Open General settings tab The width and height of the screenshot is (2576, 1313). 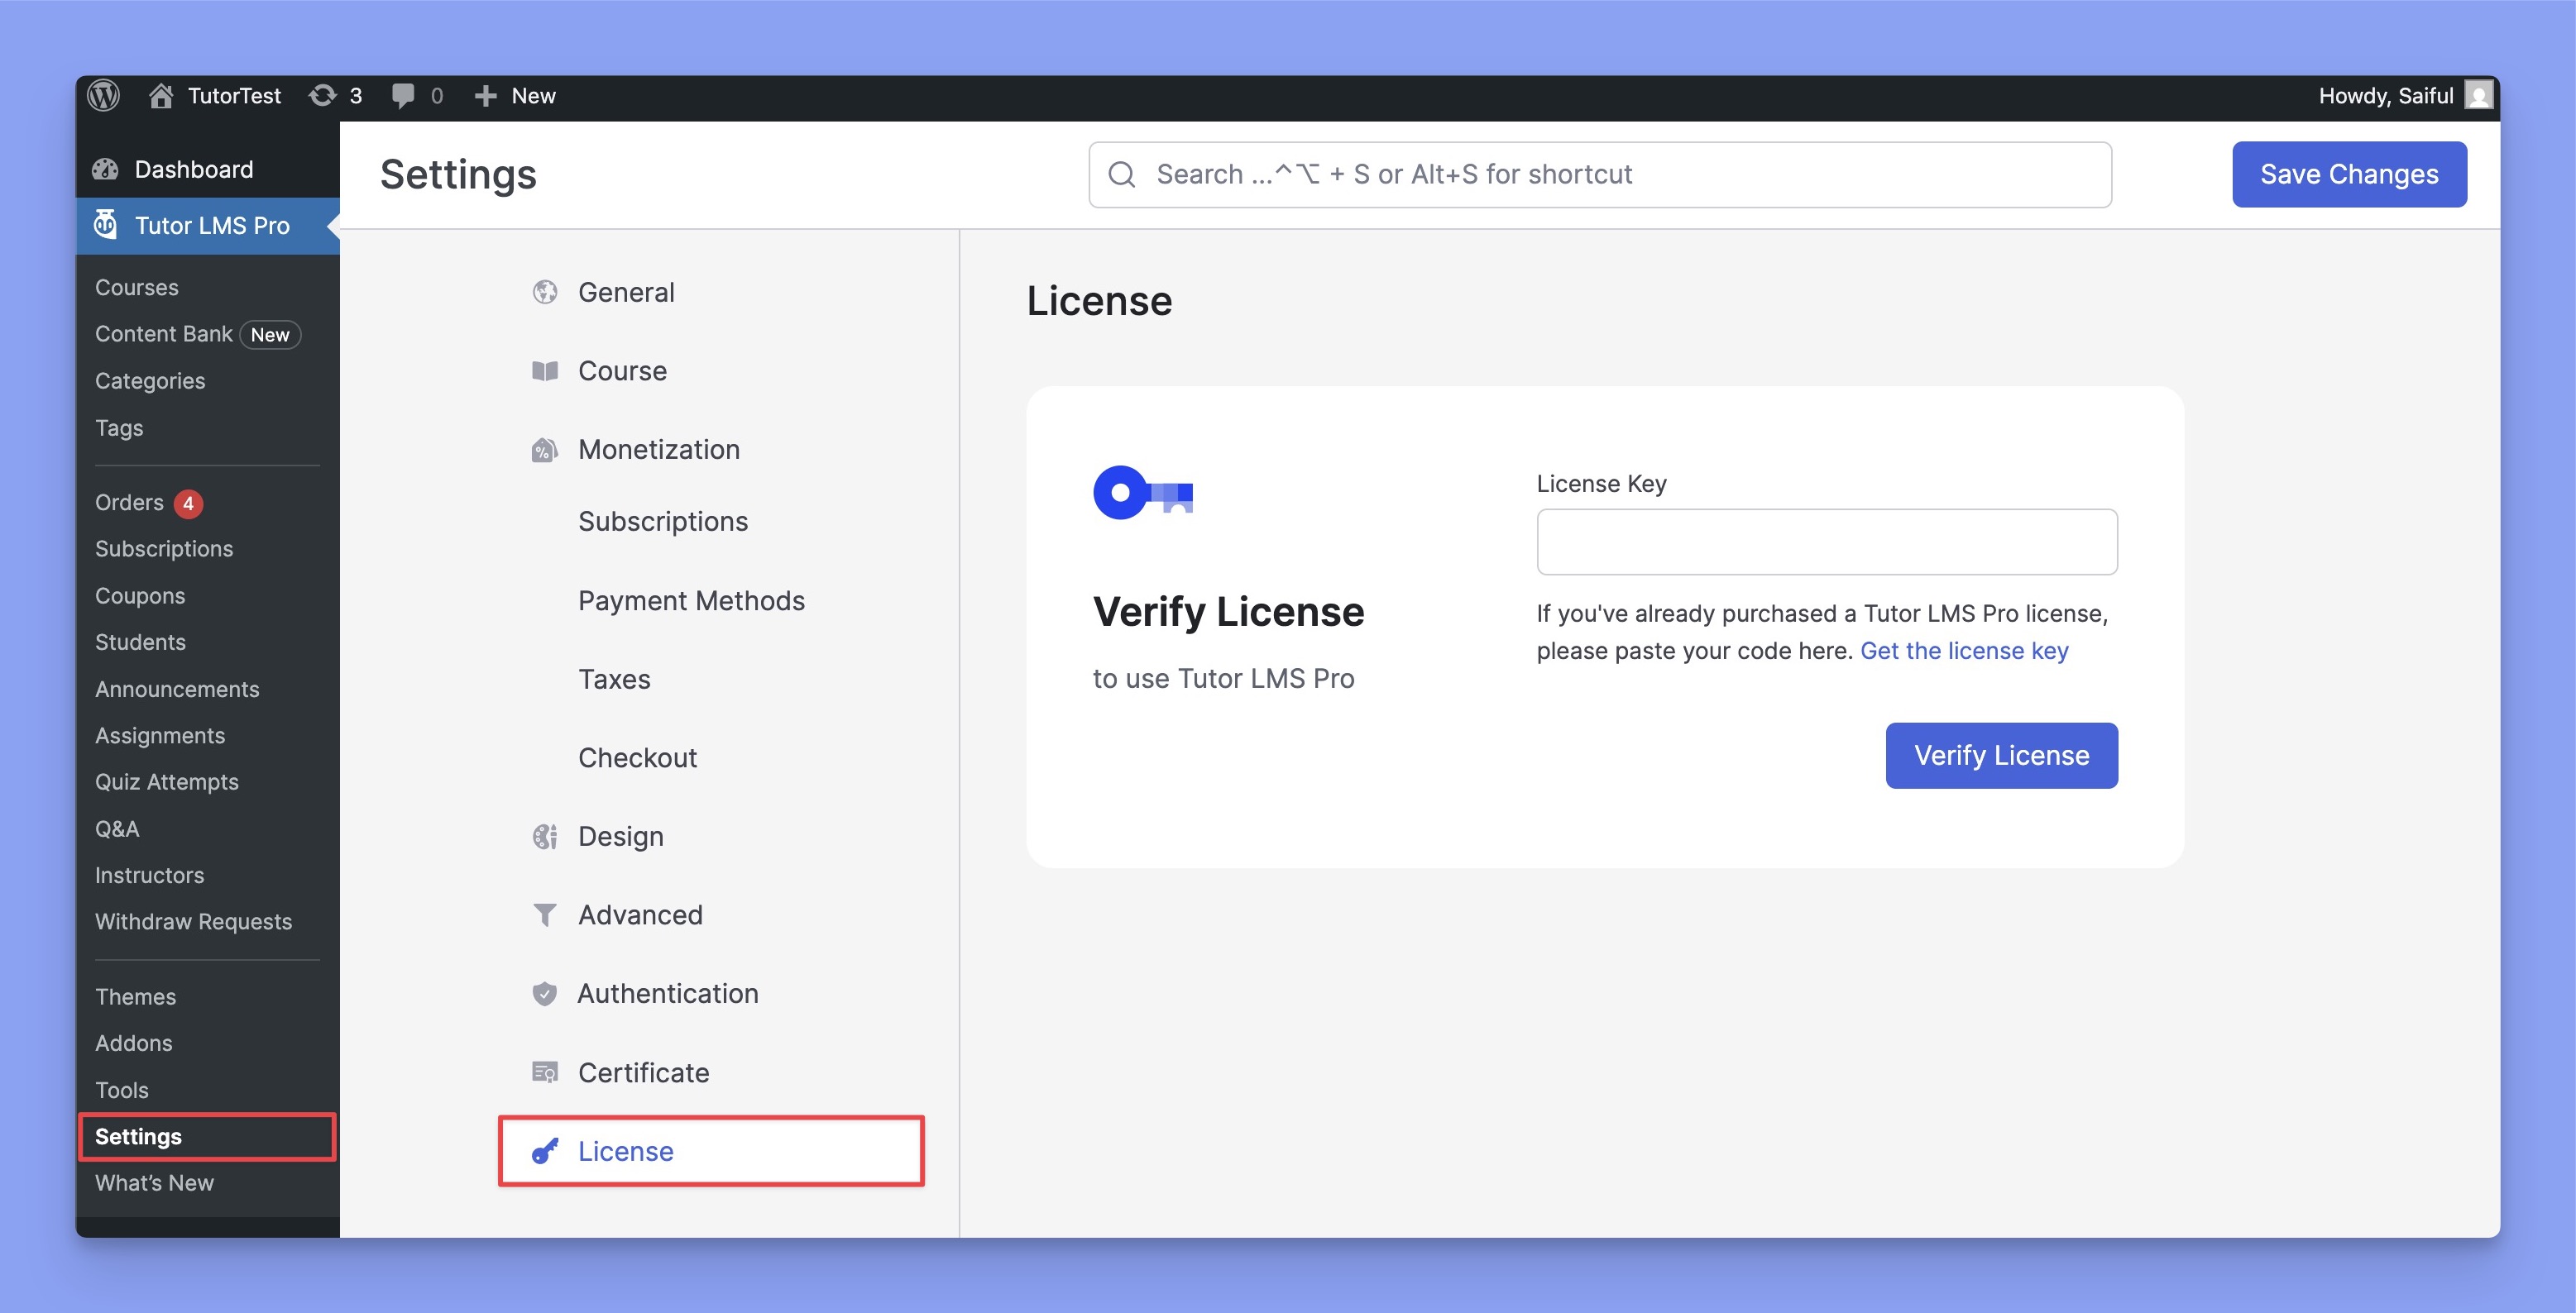[626, 292]
